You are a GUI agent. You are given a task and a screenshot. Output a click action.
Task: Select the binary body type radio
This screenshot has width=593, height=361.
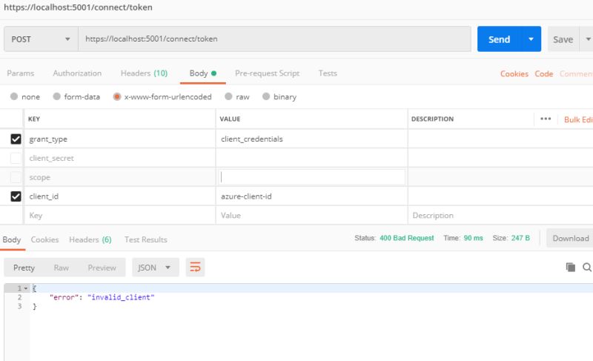(266, 96)
